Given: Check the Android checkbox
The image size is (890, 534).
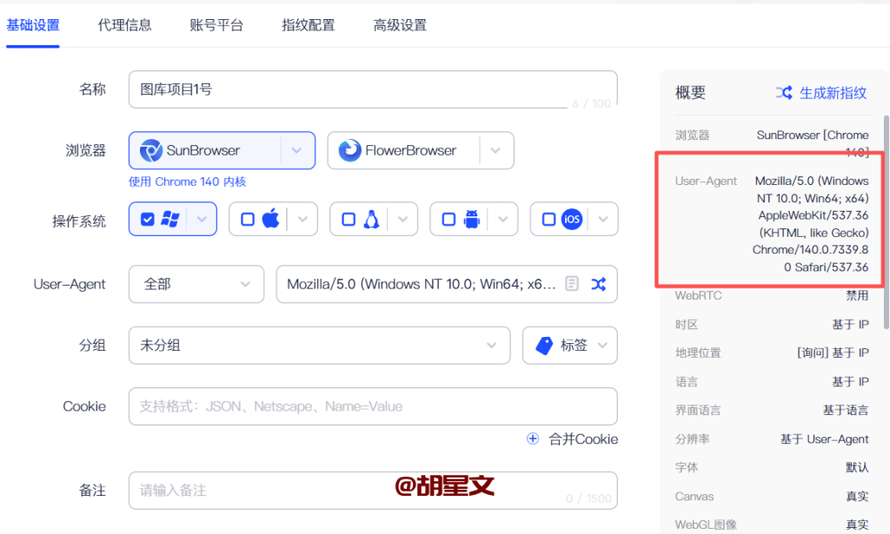Looking at the screenshot, I should (x=449, y=220).
